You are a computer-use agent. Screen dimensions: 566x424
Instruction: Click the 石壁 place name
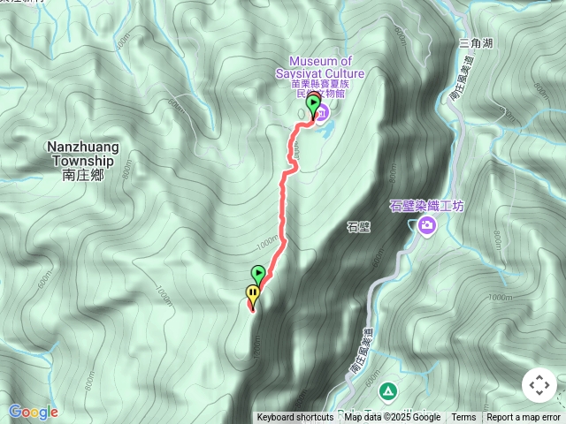(359, 227)
